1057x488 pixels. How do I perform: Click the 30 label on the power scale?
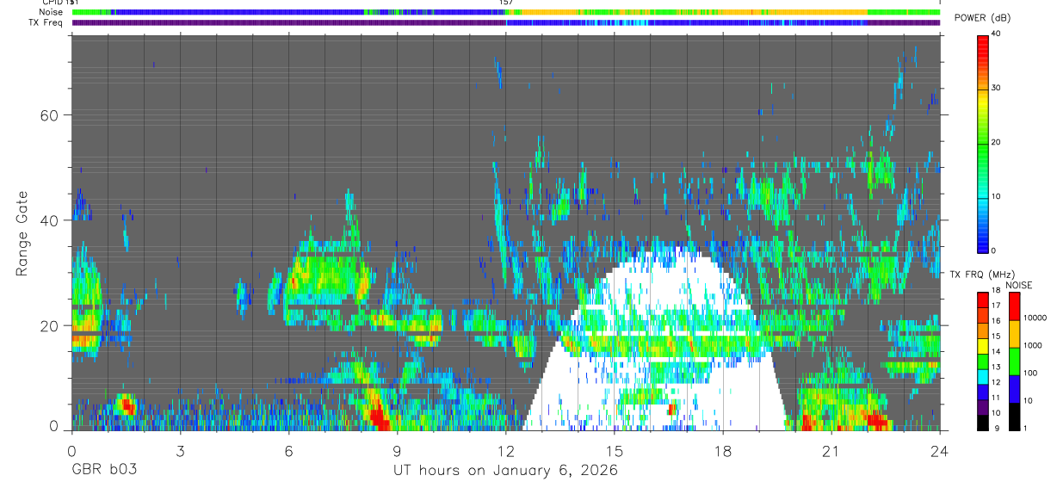click(x=996, y=89)
